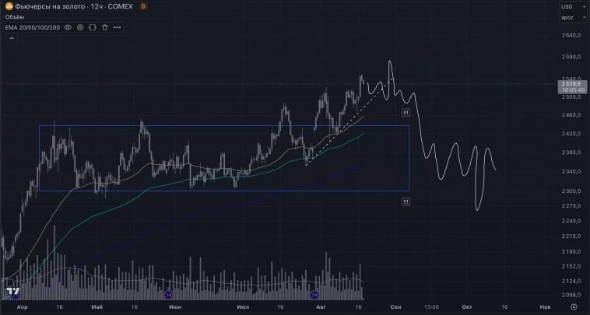The image size is (590, 315).
Task: Open the EMA source code braces icon
Action: click(93, 27)
